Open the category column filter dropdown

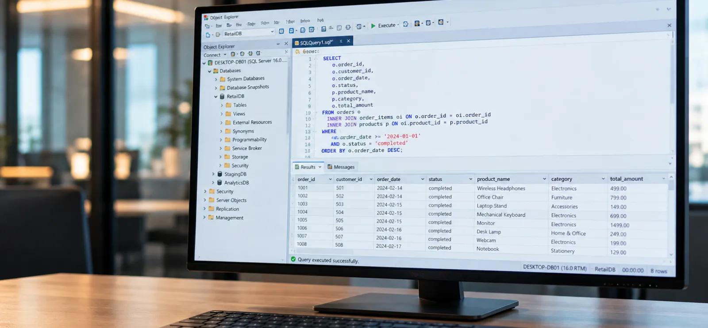click(x=603, y=179)
